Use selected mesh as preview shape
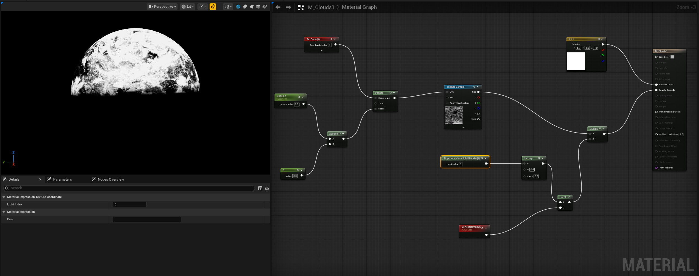The height and width of the screenshot is (276, 699). pos(265,7)
